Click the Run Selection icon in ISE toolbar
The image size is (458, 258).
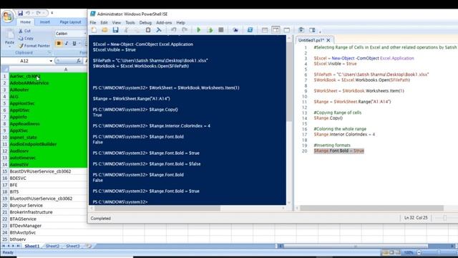click(210, 30)
